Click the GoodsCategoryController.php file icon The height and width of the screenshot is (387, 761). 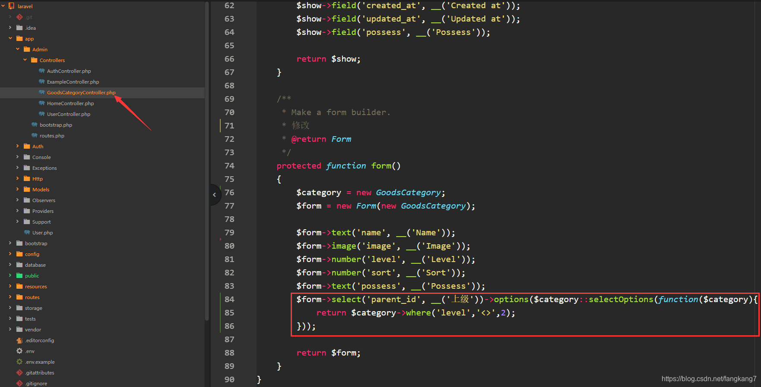41,92
